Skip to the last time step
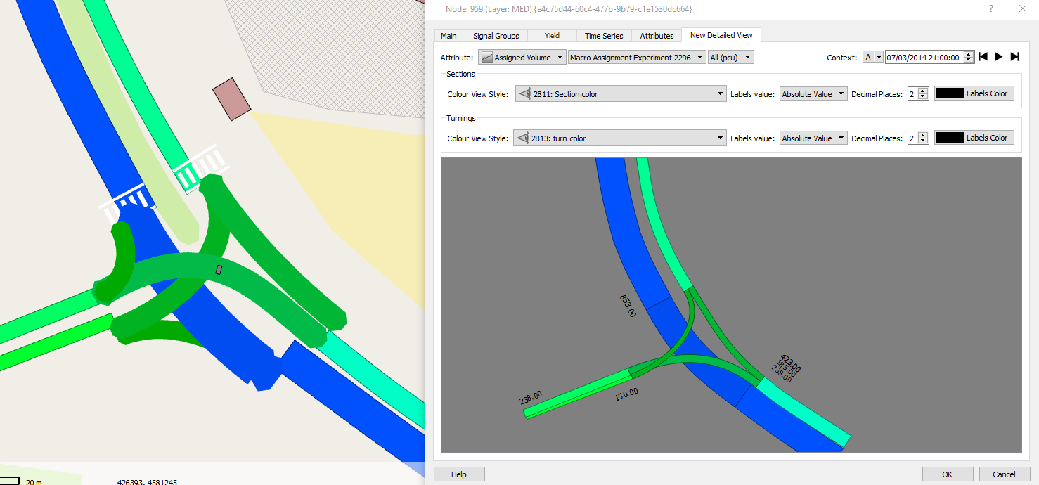 coord(1014,57)
